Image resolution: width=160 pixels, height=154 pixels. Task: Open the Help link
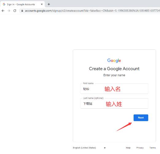[128, 148]
